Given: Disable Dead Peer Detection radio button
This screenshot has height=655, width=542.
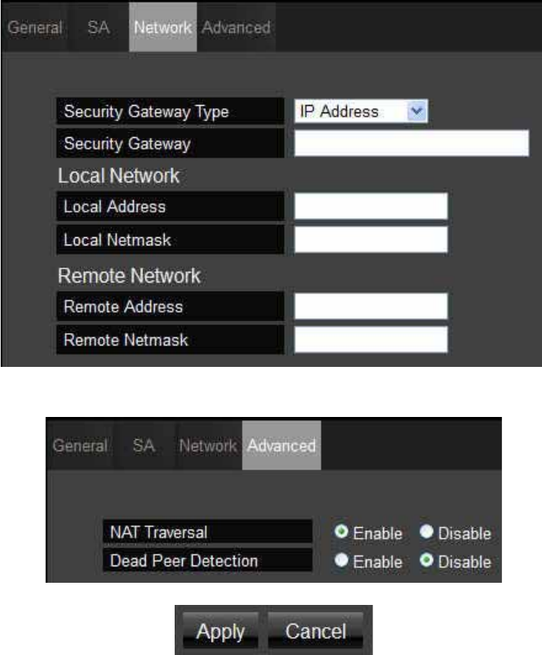Looking at the screenshot, I should (x=426, y=560).
